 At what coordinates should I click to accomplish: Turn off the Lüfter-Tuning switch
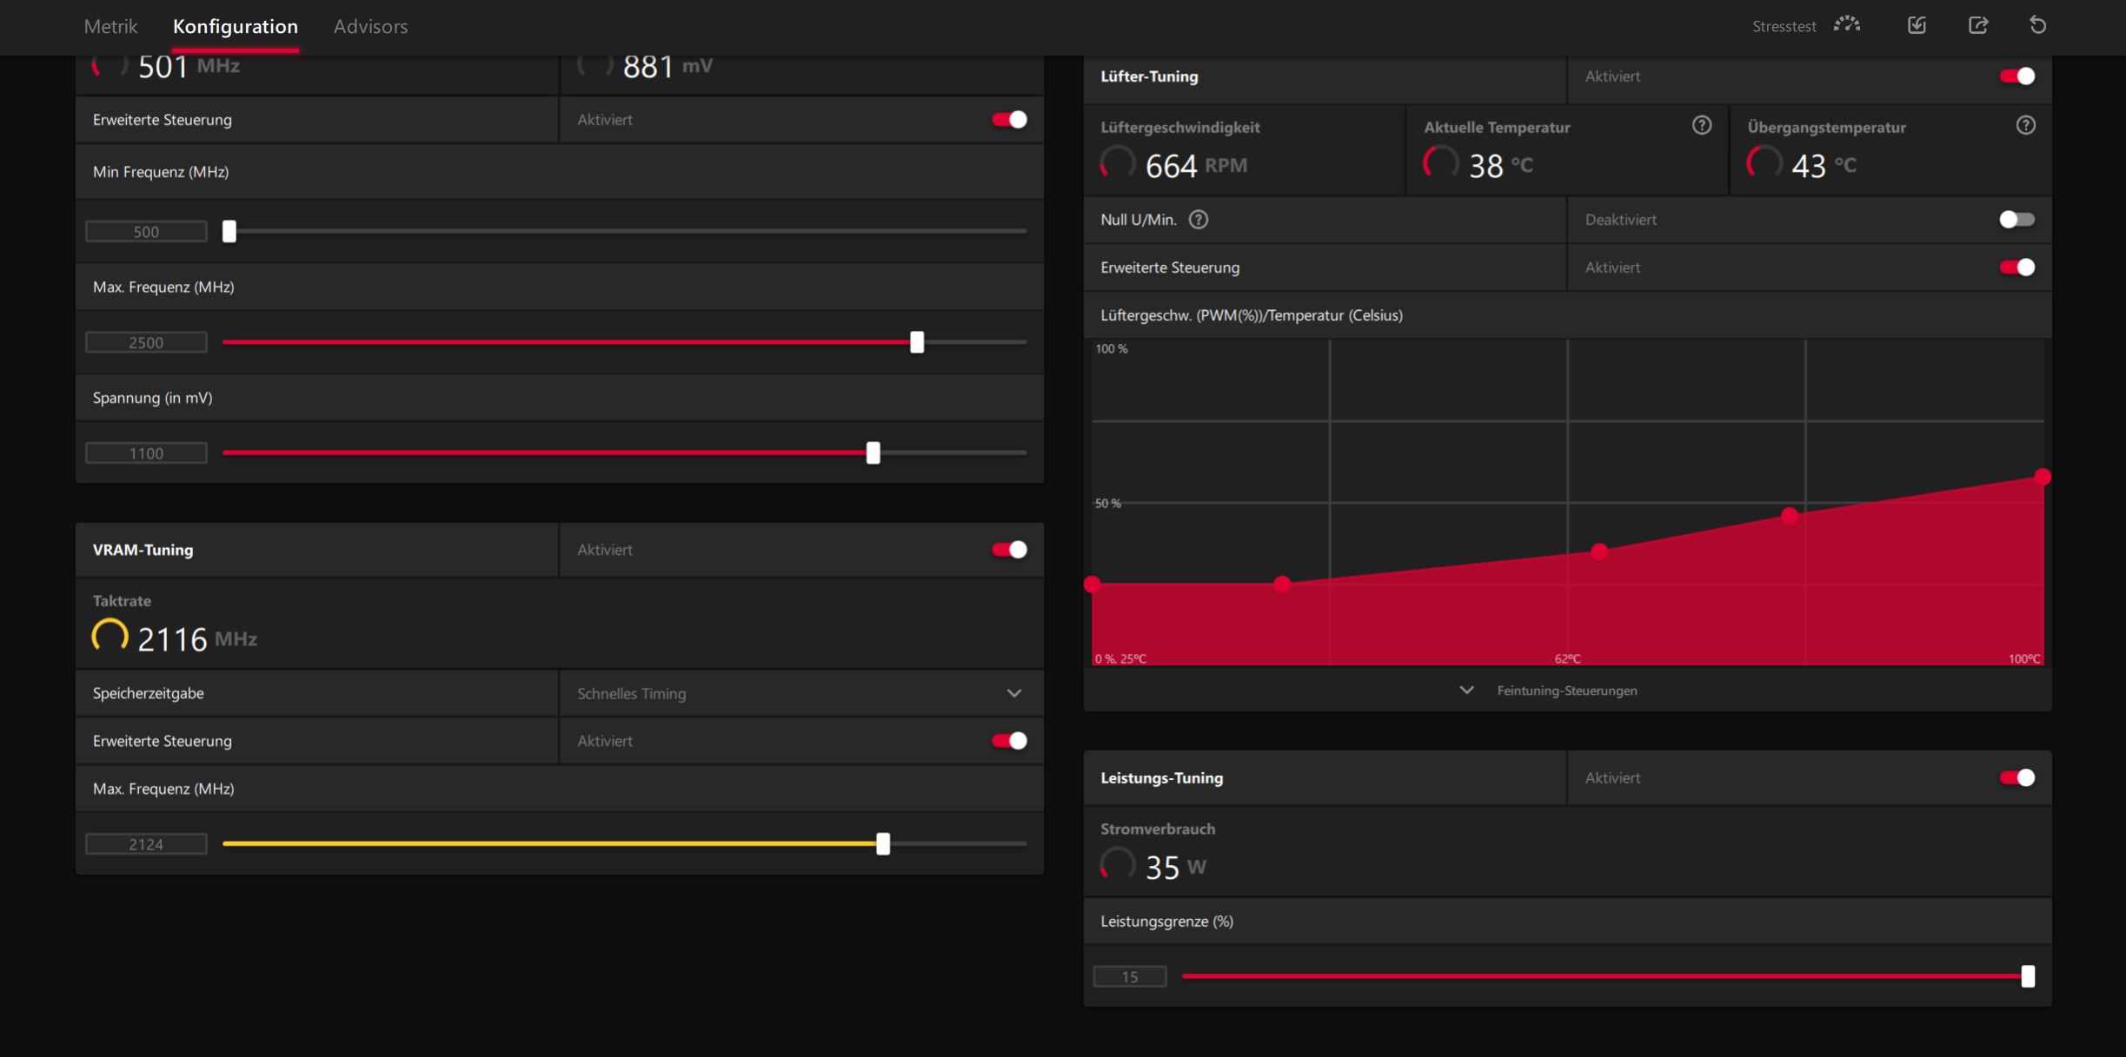(2016, 76)
